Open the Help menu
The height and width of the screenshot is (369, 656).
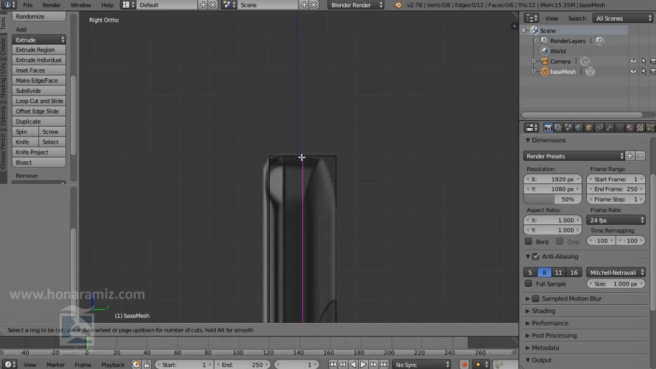tap(107, 5)
